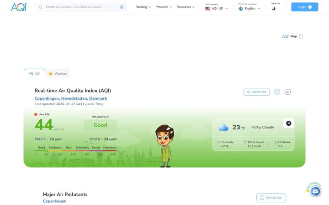Use the locate target icon in search bar
Viewport: 329px width, 205px height.
(122, 7)
